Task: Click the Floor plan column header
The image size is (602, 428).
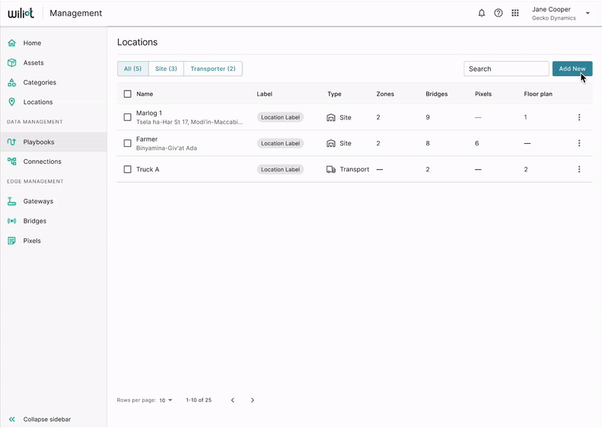Action: (x=538, y=94)
